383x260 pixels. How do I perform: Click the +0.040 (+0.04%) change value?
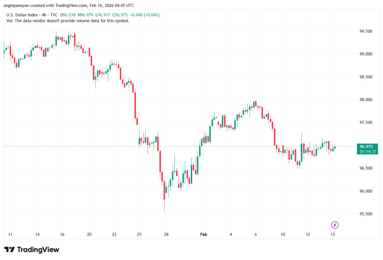click(x=144, y=15)
